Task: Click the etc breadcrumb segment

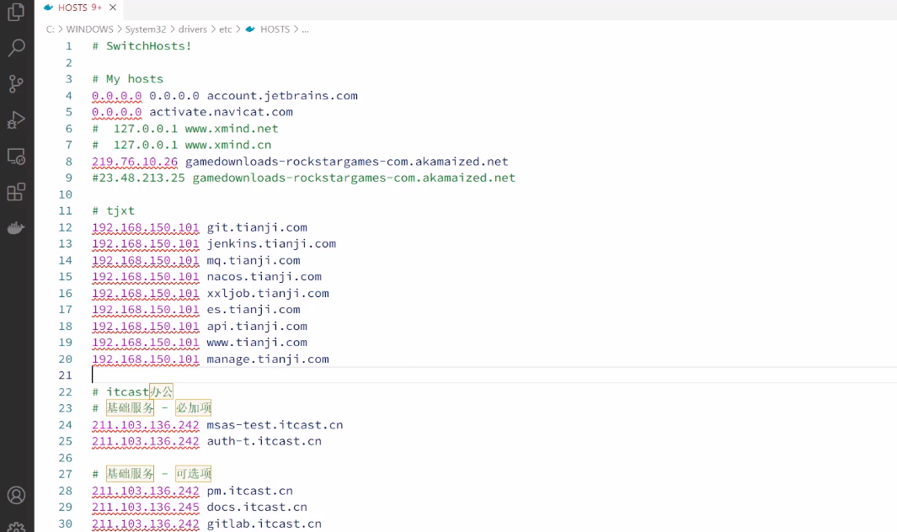Action: pyautogui.click(x=226, y=29)
